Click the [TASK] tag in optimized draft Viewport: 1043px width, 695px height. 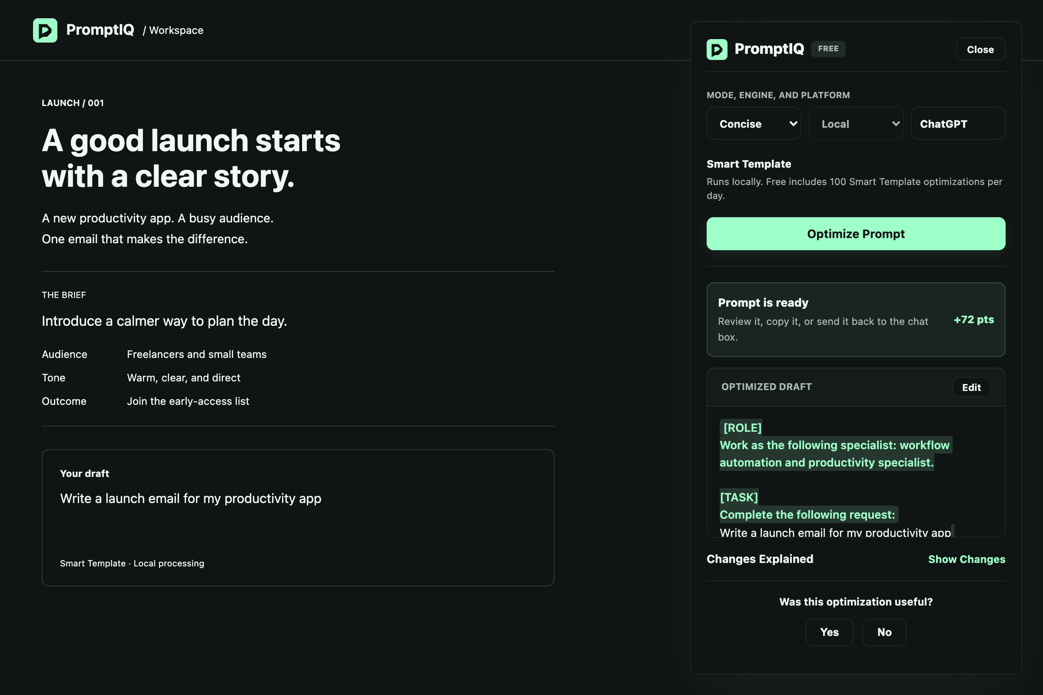tap(739, 497)
